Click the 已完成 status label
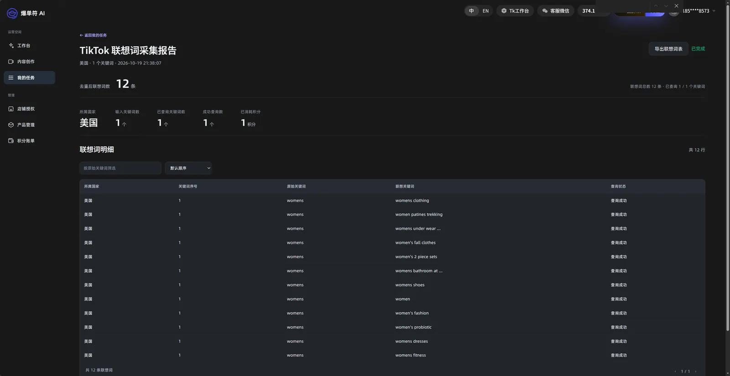The image size is (730, 376). click(x=698, y=49)
